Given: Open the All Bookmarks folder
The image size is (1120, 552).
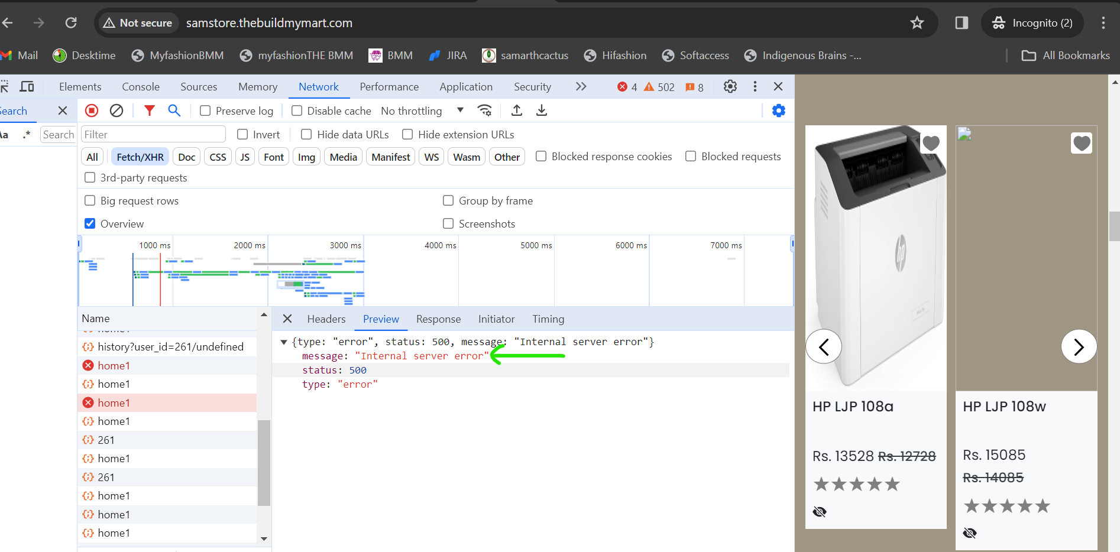Looking at the screenshot, I should pos(1066,56).
